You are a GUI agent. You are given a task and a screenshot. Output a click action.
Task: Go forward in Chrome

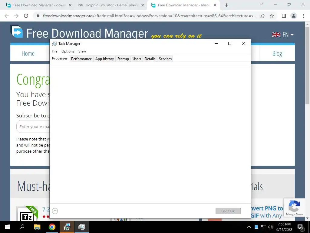16,16
